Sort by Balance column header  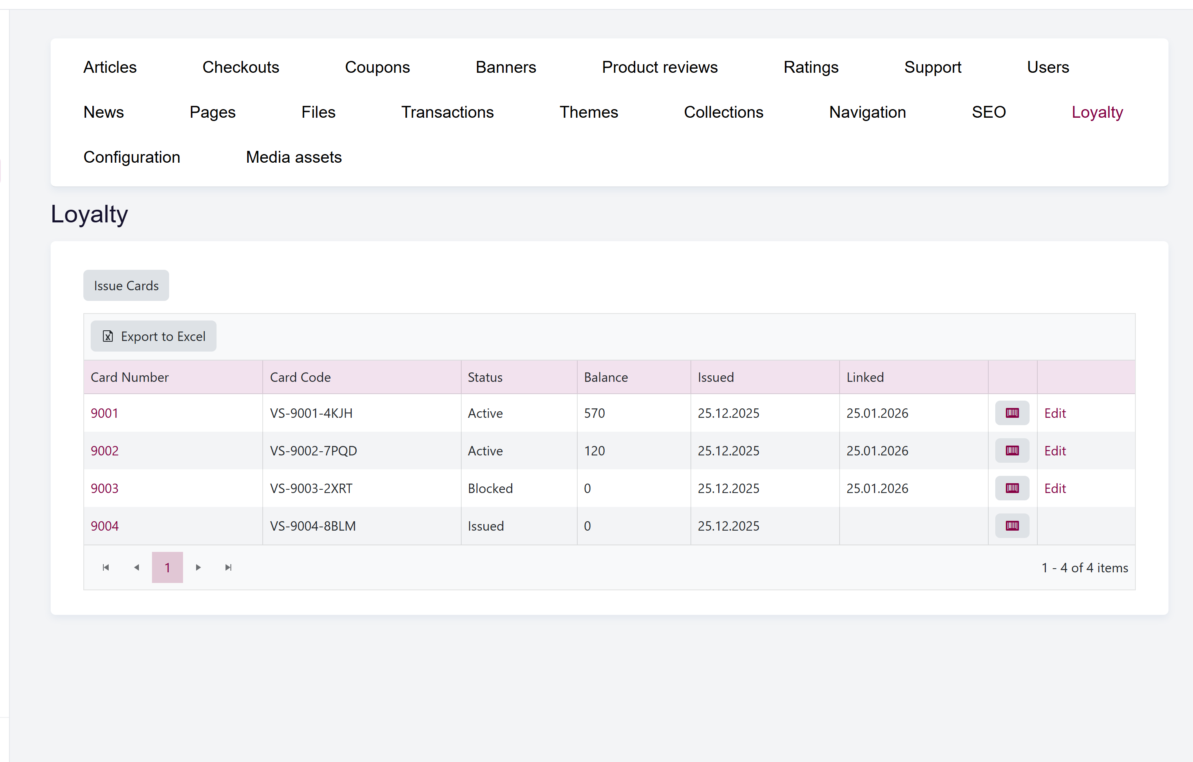click(x=634, y=377)
